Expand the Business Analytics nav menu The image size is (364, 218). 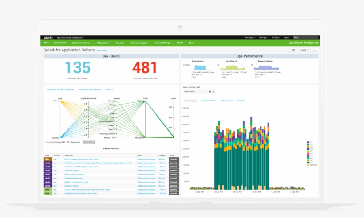point(140,43)
